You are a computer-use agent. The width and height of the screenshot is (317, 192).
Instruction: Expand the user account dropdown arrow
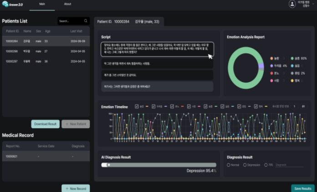pos(313,4)
